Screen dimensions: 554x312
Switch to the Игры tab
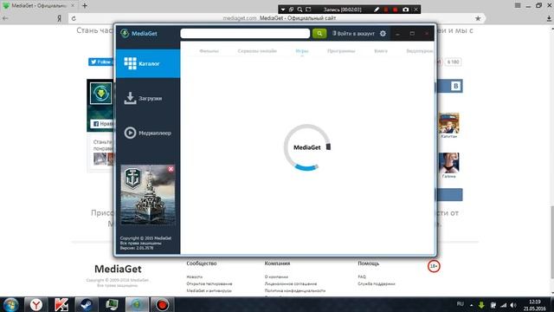302,51
